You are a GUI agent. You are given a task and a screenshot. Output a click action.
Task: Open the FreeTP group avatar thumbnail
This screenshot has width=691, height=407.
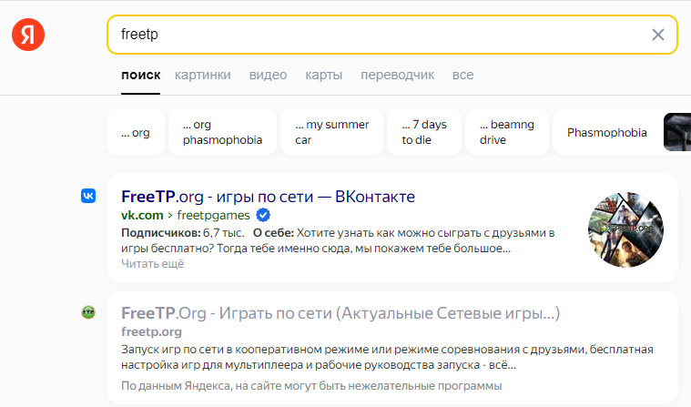click(625, 229)
